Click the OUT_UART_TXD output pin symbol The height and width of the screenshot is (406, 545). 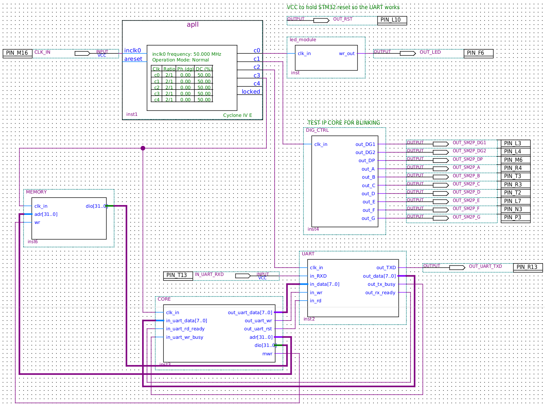coord(457,268)
